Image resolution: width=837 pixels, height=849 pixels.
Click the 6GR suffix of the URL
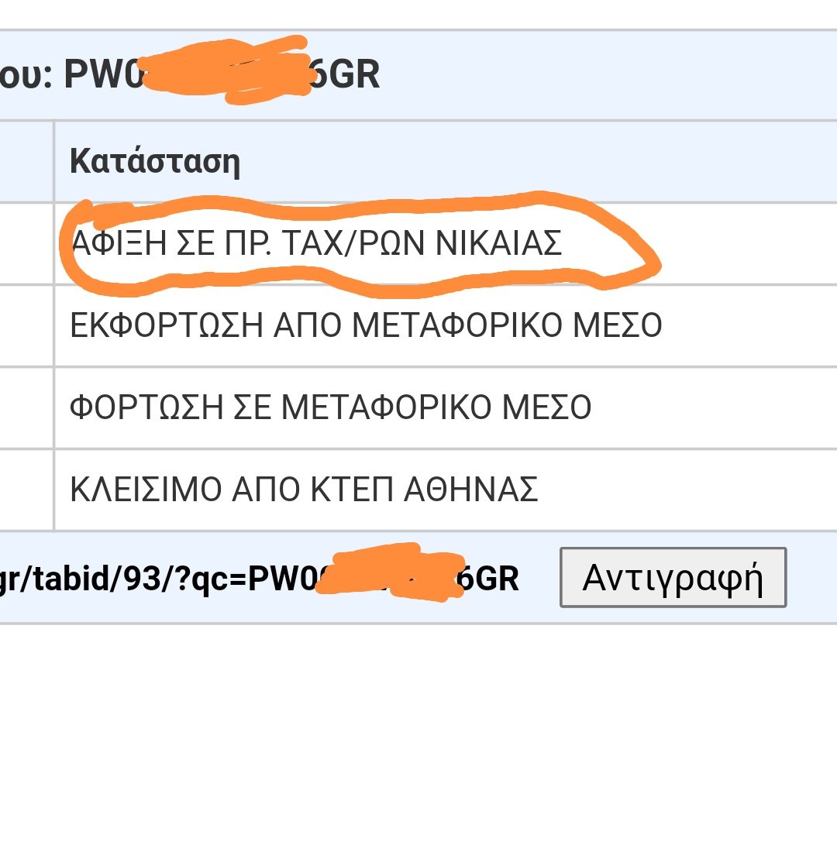click(x=487, y=579)
